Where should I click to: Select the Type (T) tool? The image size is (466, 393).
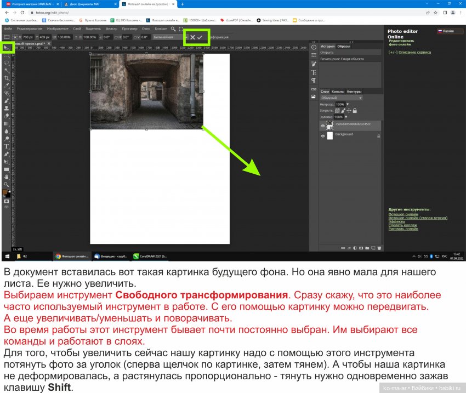tap(7, 146)
